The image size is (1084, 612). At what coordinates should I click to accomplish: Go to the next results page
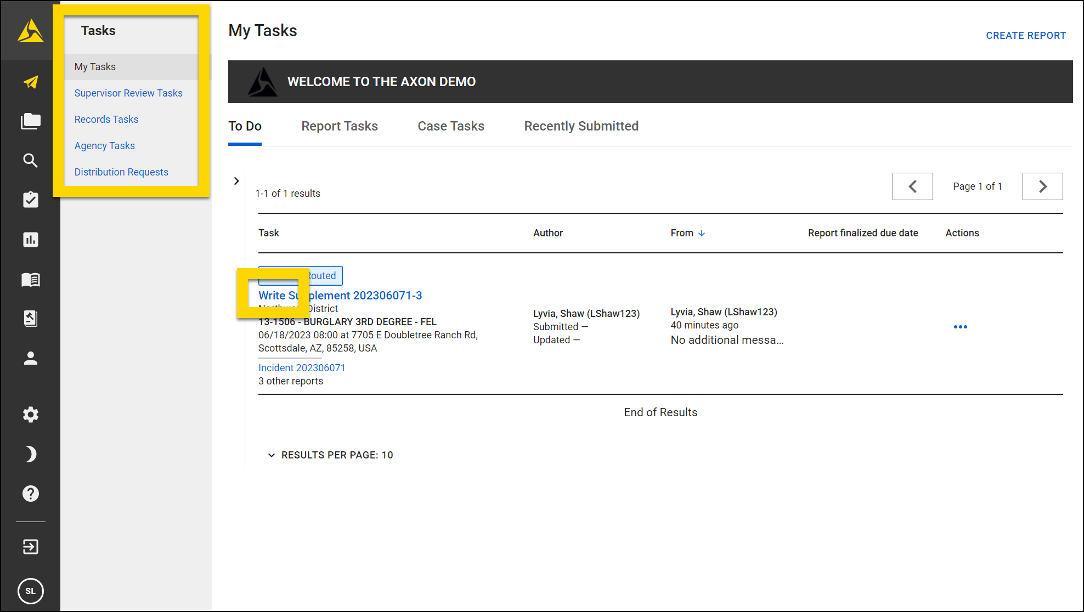[1042, 186]
